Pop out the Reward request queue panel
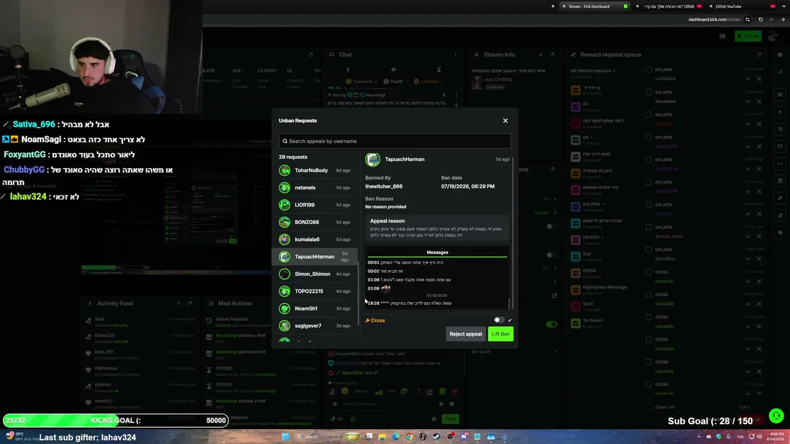790x444 pixels. tap(760, 54)
